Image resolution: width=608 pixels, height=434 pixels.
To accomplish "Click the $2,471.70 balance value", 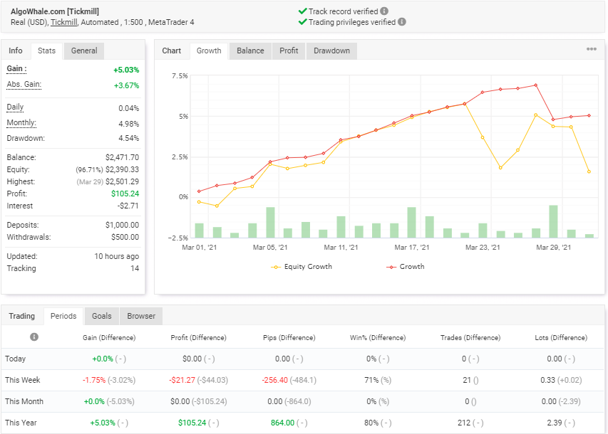I will pos(122,157).
